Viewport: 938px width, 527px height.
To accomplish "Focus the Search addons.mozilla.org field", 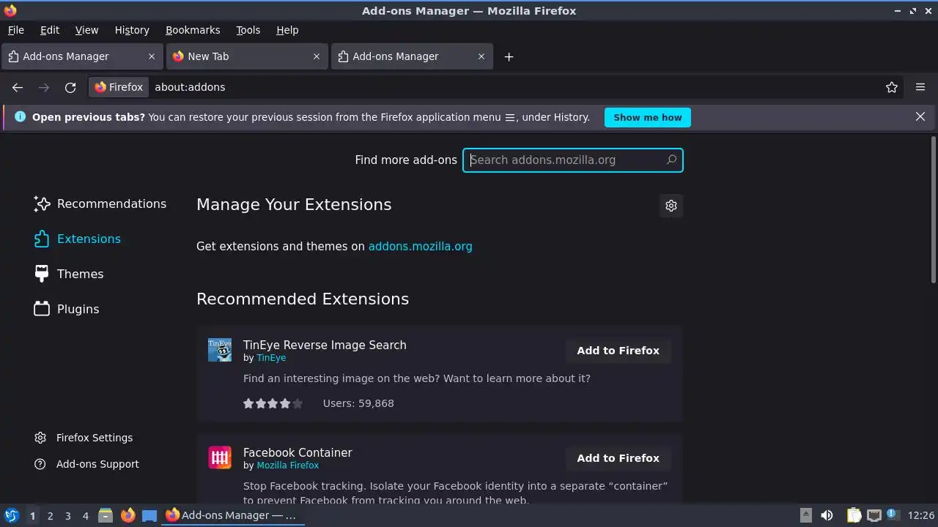I will point(573,160).
